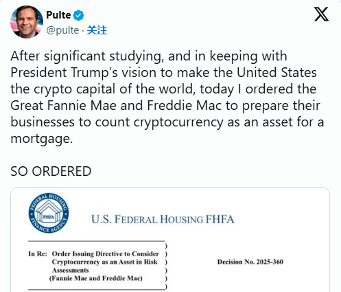Follow Pulte using the 关注 link
This screenshot has width=341, height=292.
click(97, 30)
